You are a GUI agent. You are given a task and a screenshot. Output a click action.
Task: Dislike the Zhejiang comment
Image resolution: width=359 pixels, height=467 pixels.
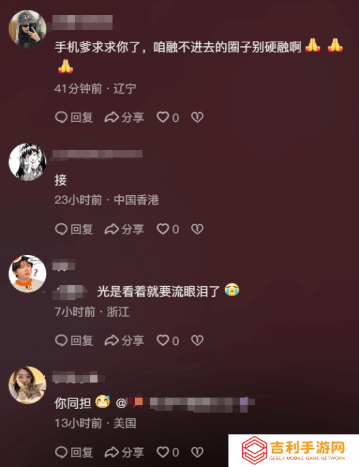pyautogui.click(x=197, y=340)
